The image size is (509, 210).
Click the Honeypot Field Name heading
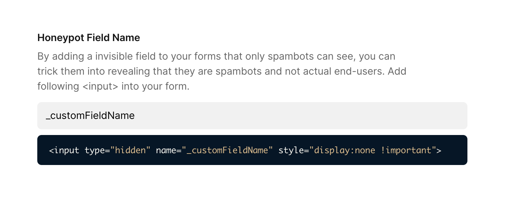coord(89,38)
